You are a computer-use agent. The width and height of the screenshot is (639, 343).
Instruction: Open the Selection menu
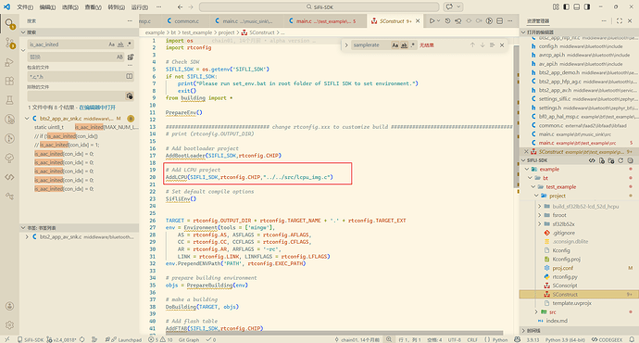[x=70, y=7]
